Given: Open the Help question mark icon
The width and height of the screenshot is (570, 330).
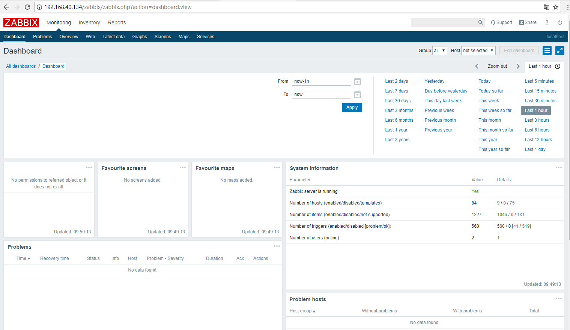Looking at the screenshot, I should (547, 22).
